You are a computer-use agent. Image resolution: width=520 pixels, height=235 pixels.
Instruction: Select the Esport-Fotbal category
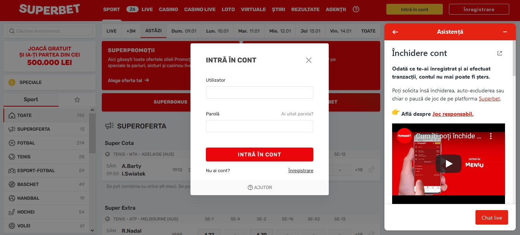(x=46, y=171)
